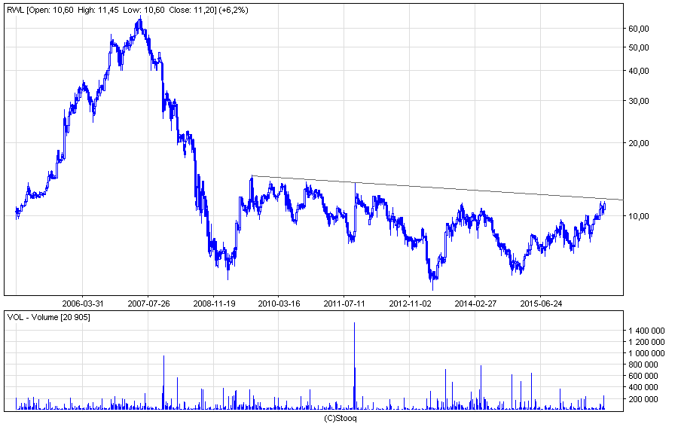Click the 1 400 000 volume axis label
678x424 pixels.
click(x=646, y=331)
